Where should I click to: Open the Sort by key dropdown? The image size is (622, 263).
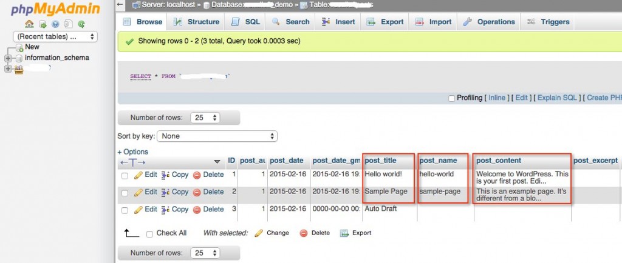click(x=217, y=136)
